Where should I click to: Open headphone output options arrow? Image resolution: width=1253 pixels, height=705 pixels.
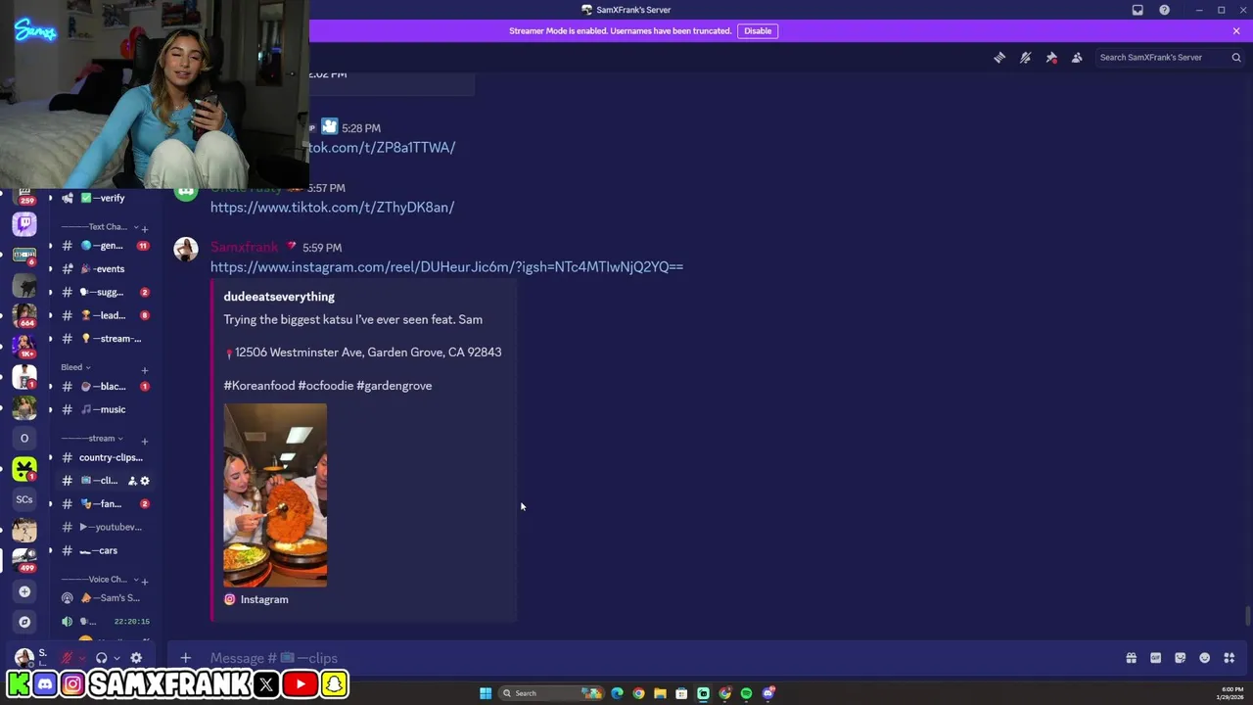pos(116,658)
